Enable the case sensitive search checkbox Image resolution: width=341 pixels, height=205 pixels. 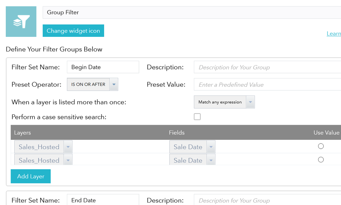(197, 117)
